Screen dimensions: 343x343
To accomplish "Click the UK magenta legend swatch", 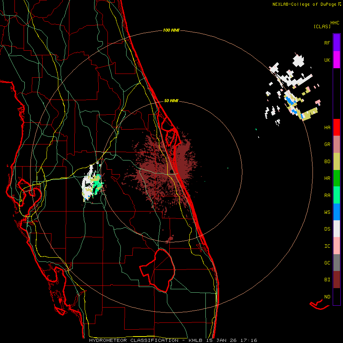I will tap(337, 60).
